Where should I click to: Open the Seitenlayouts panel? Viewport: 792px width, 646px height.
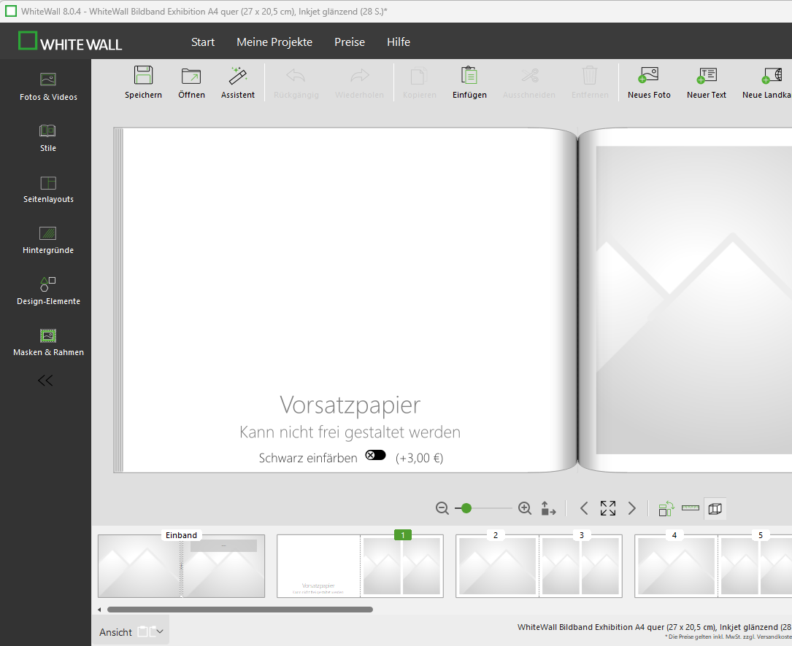(x=48, y=190)
